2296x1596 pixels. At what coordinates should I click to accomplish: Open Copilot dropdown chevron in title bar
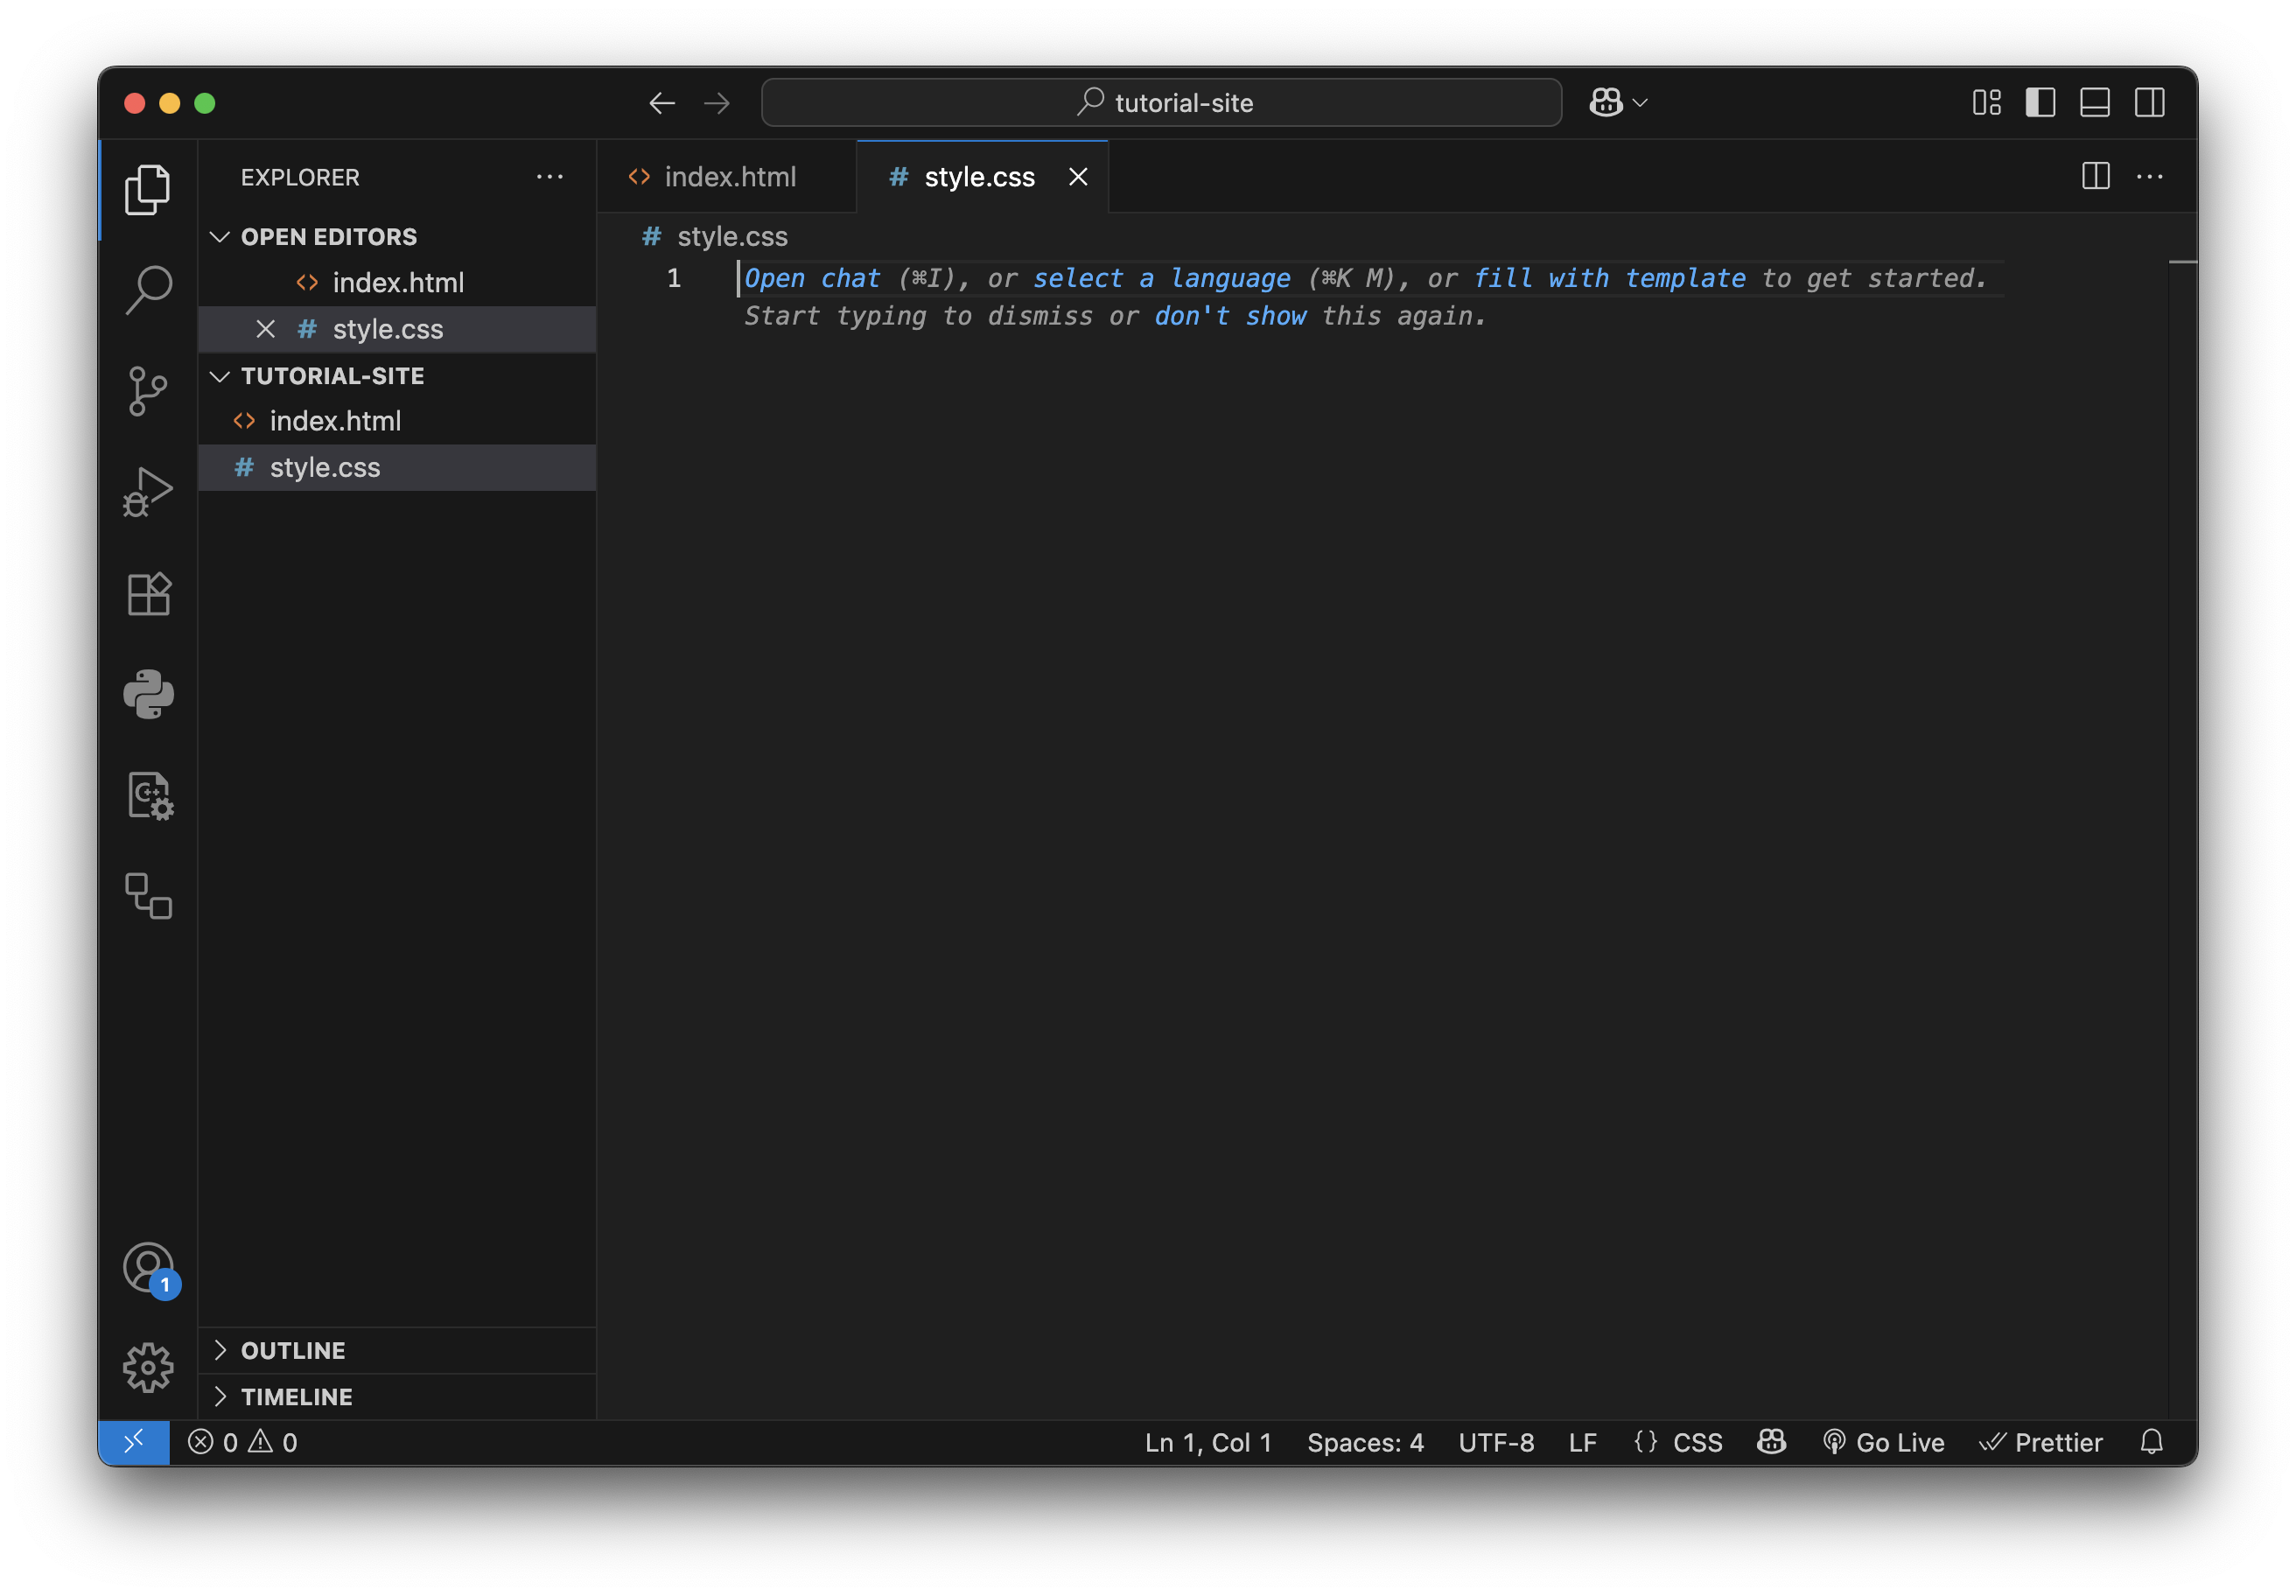(x=1640, y=103)
